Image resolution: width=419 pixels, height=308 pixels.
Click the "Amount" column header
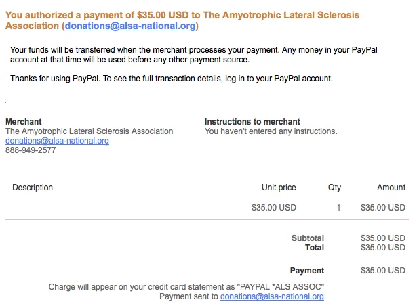point(391,188)
